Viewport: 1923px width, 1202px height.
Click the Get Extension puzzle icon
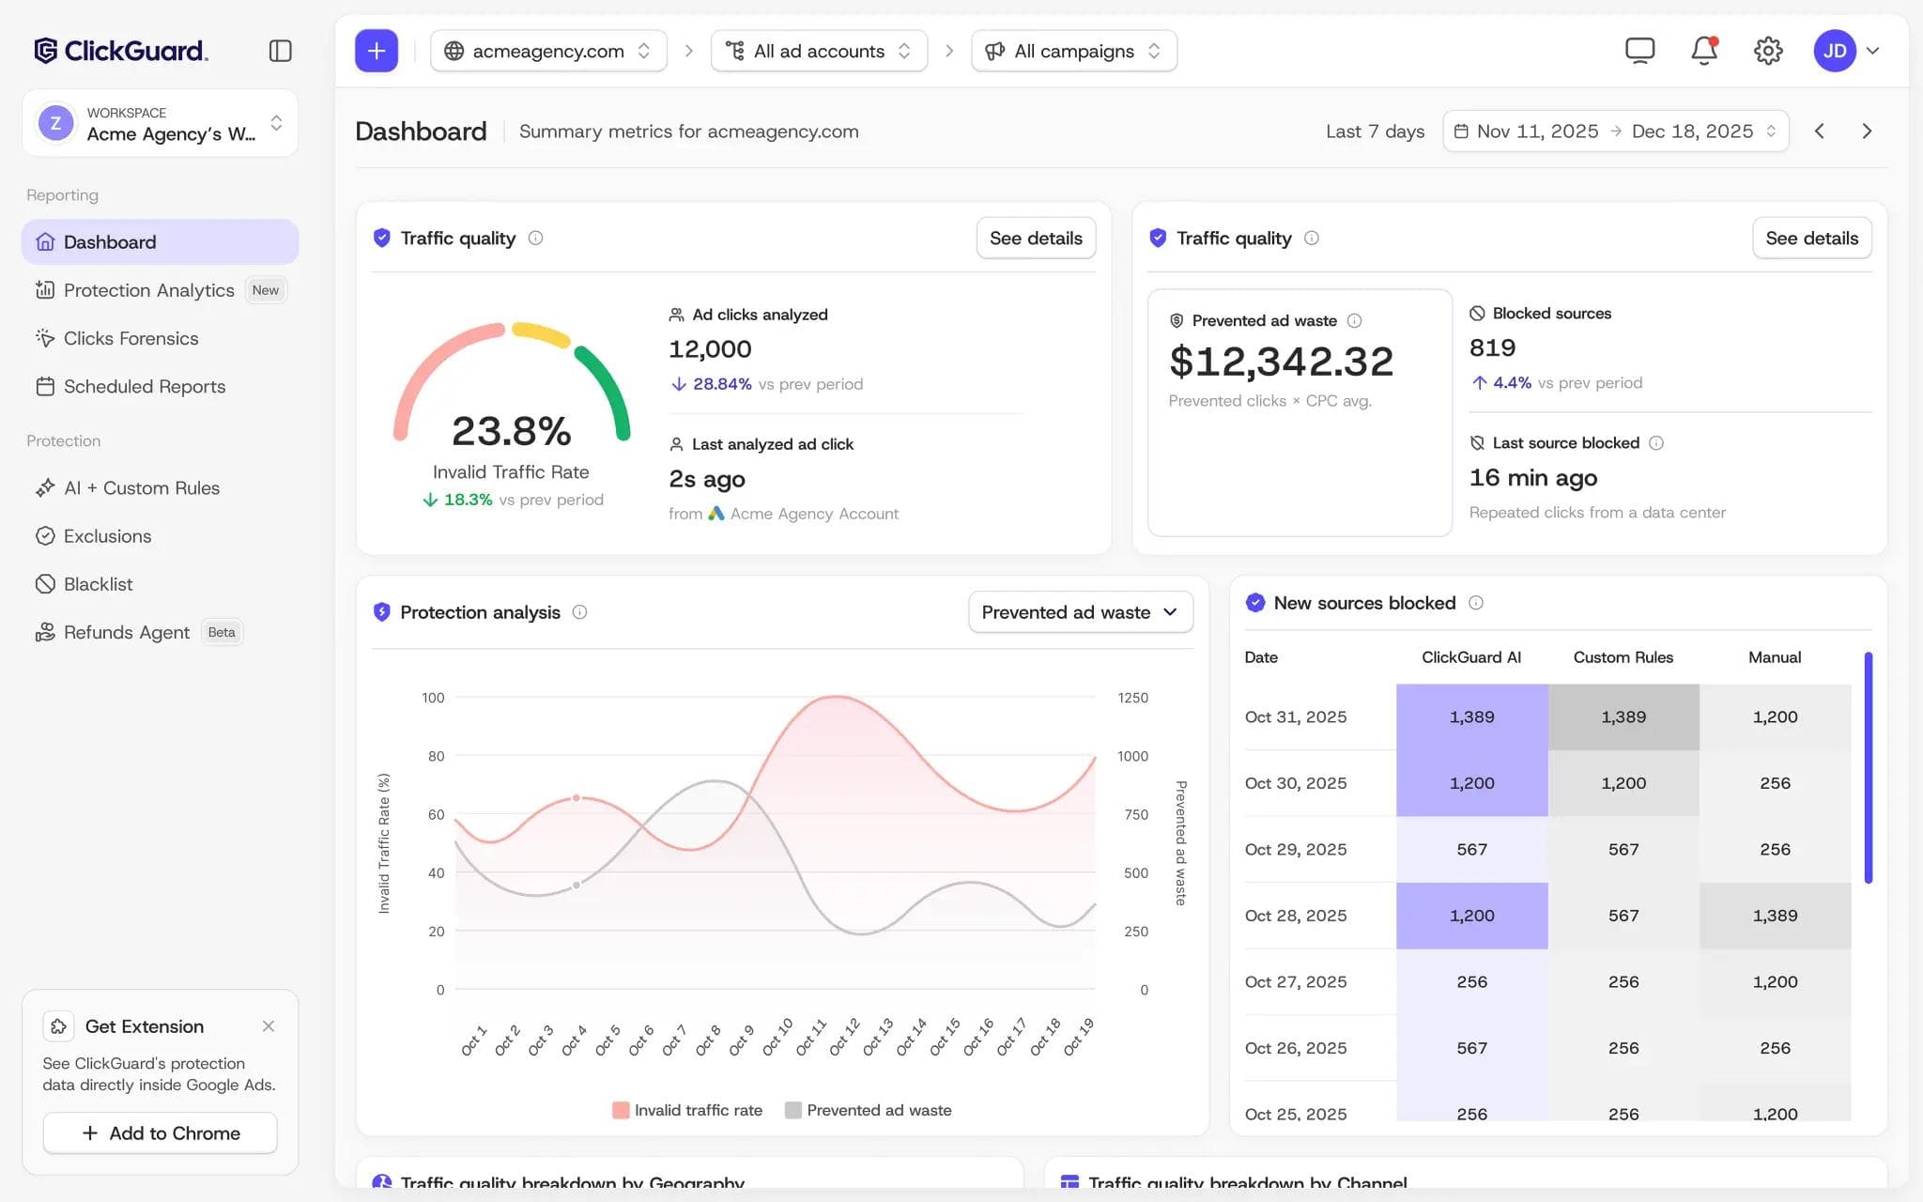coord(58,1026)
